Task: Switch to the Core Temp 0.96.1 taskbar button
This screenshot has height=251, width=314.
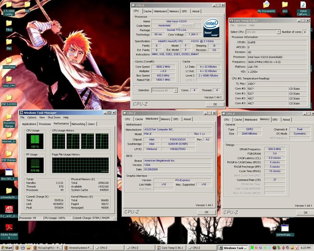Action: [172, 248]
